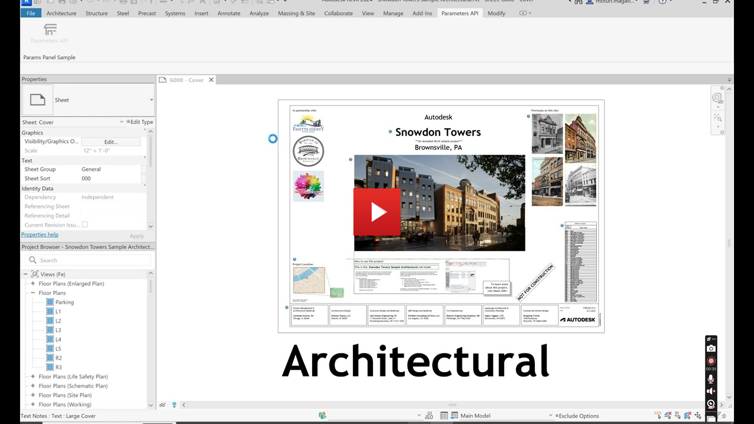Select the L1 floor plan icon
Image resolution: width=754 pixels, height=424 pixels.
click(x=50, y=312)
